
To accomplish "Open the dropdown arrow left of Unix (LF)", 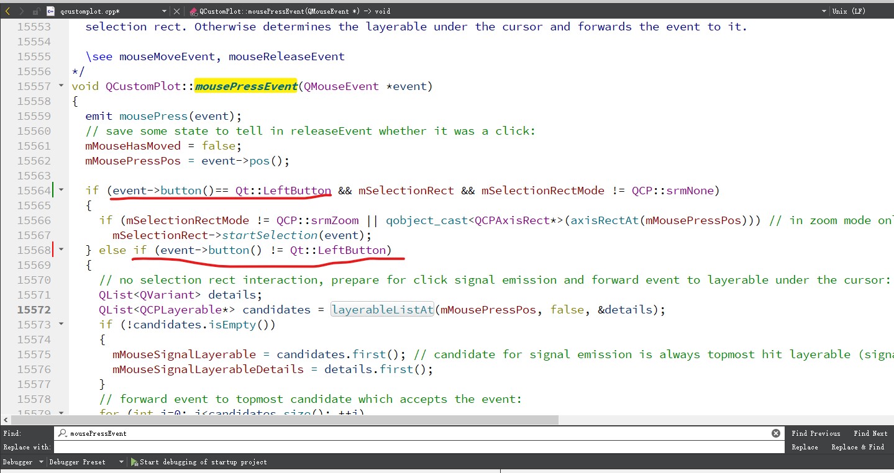I will 824,11.
